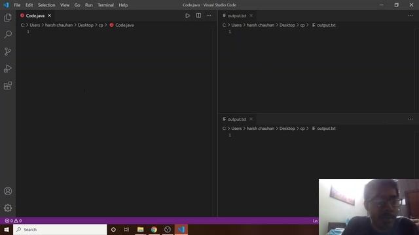This screenshot has width=419, height=235.
Task: Open Google Chrome from taskbar
Action: 154,229
